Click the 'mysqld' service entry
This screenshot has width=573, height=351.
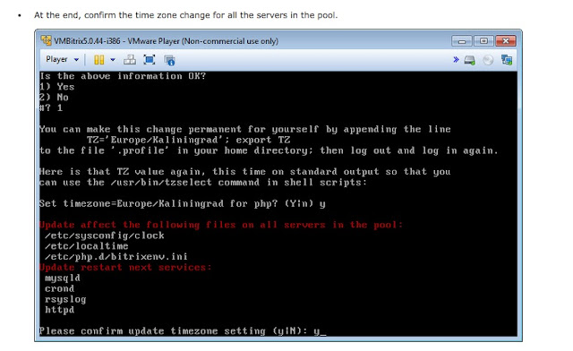pos(63,278)
